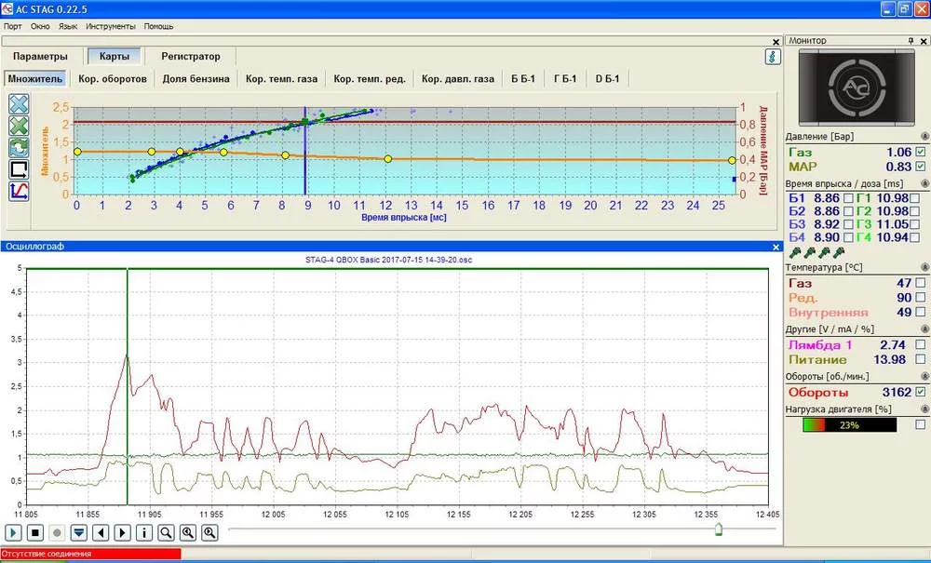The image size is (931, 563).
Task: Open the Кор. оборотов map tab
Action: (113, 79)
